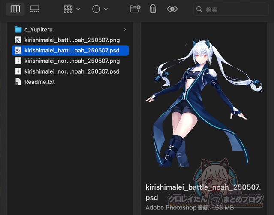This screenshot has width=274, height=215.
Task: Select kirishimalei_battl...oah_250507.png file
Action: pos(70,40)
